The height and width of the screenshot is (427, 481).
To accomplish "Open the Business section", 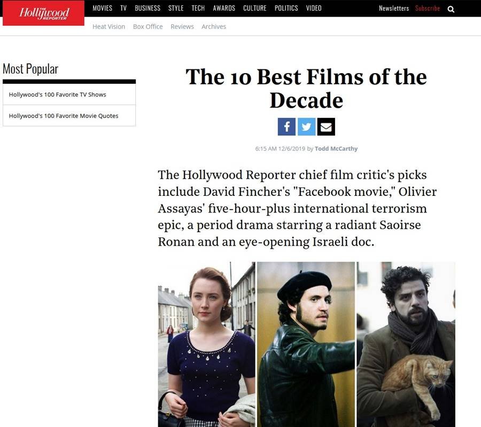I will 148,8.
